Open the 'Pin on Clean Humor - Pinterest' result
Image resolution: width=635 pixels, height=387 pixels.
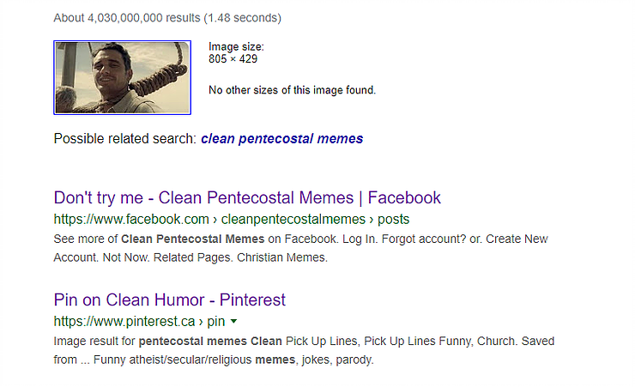click(x=169, y=299)
